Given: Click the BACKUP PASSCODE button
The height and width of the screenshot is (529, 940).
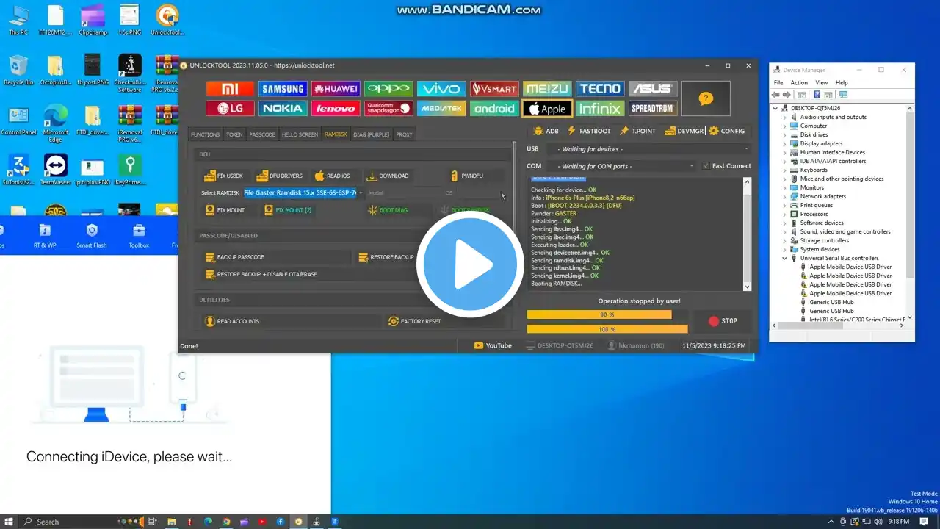Looking at the screenshot, I should coord(275,257).
